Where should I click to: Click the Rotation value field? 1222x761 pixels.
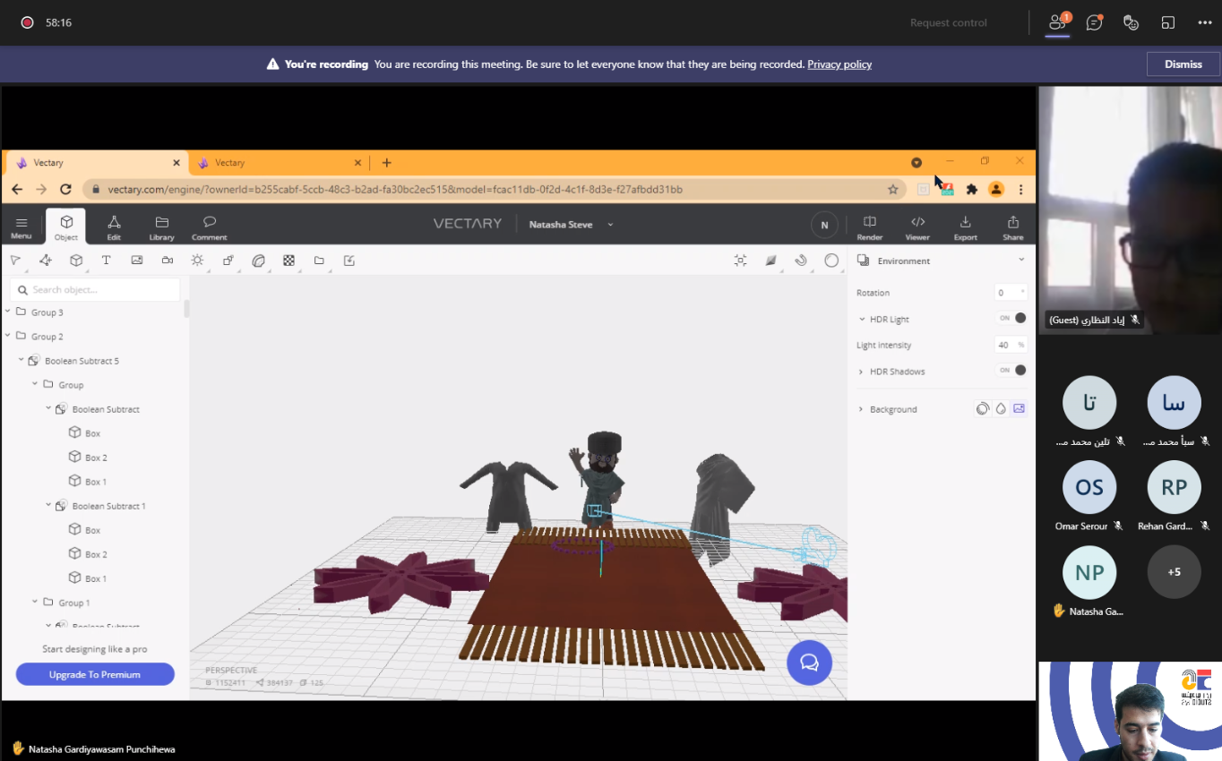pos(1012,293)
